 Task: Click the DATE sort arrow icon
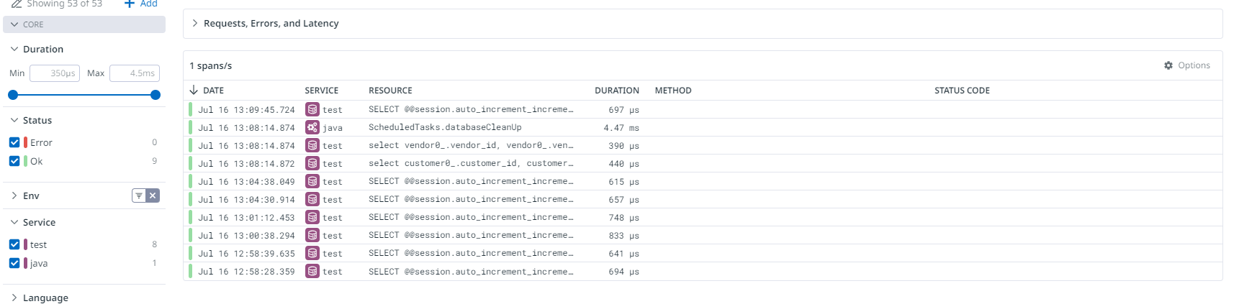pyautogui.click(x=194, y=90)
